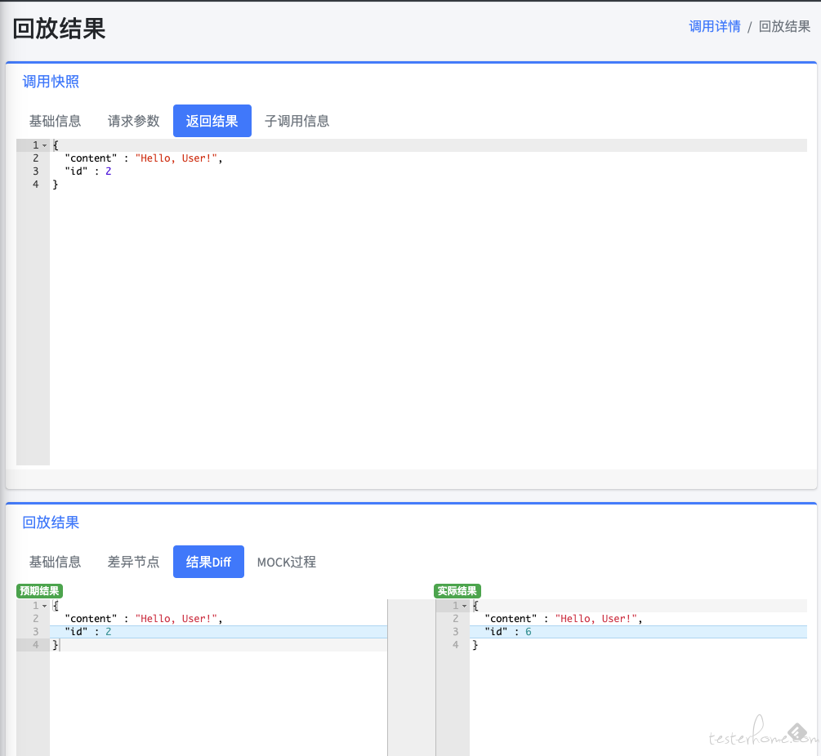Click the 回放结果 page title
Viewport: 821px width, 756px height.
pos(59,29)
